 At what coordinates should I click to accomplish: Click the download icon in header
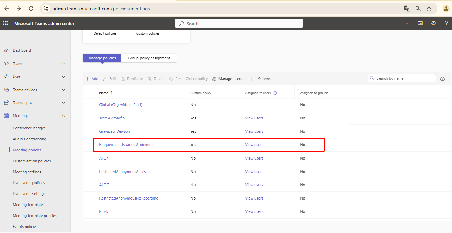point(407,23)
